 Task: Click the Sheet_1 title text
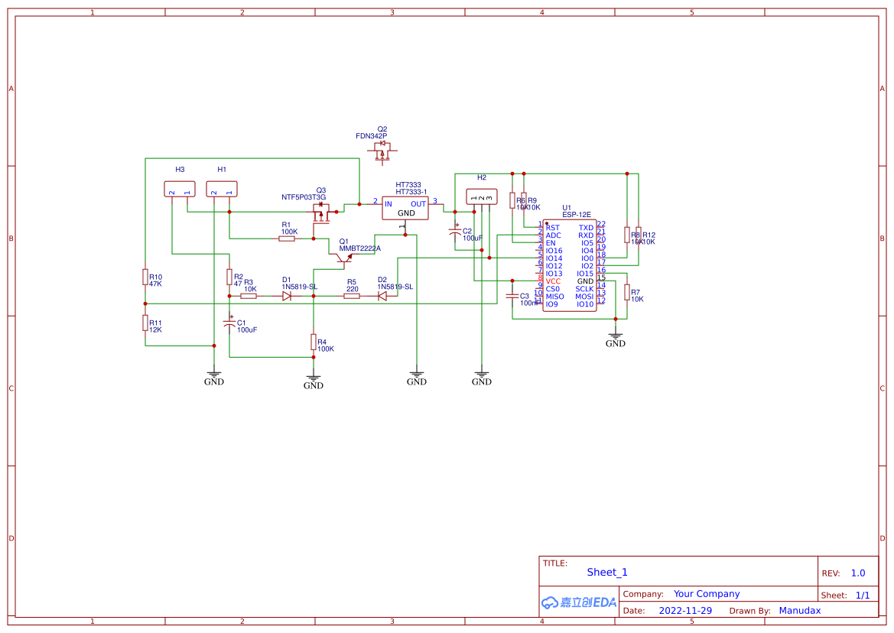[x=606, y=572]
